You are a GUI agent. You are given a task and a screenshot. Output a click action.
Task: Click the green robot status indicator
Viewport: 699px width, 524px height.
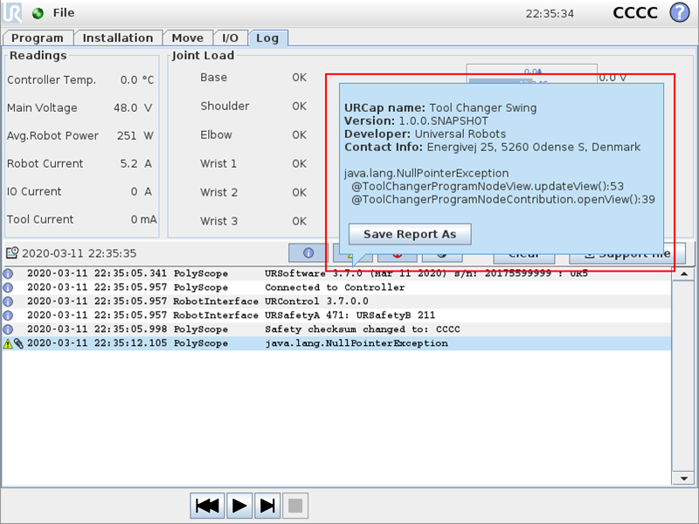click(37, 14)
